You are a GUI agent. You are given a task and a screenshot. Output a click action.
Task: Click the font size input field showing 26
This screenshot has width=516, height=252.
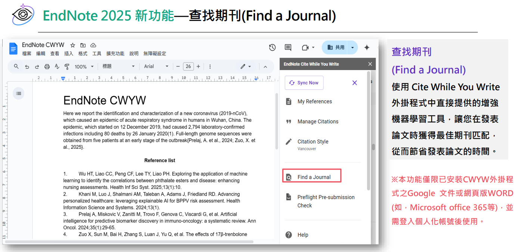pyautogui.click(x=188, y=66)
